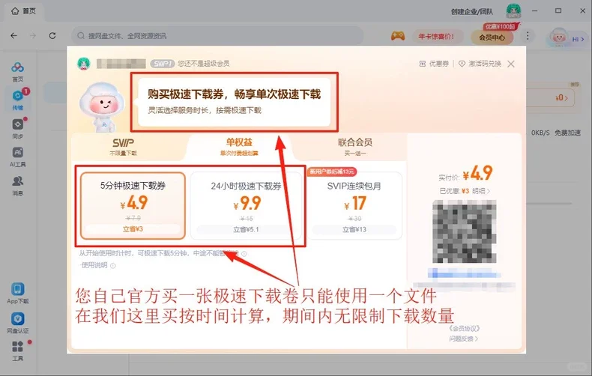This screenshot has height=376, width=592.
Task: Click the forward navigation arrow
Action: click(33, 35)
